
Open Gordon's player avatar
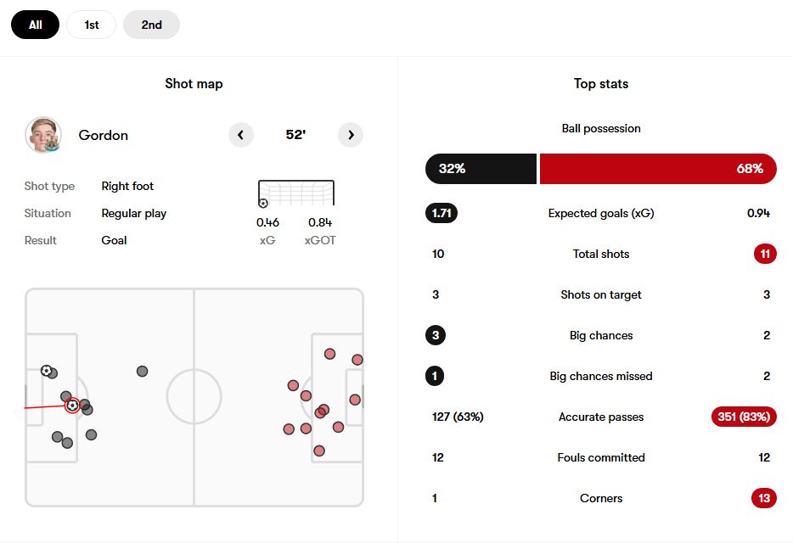[43, 135]
